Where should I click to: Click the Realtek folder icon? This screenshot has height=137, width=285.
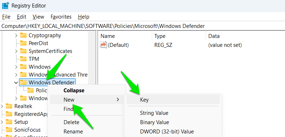[x=9, y=106]
